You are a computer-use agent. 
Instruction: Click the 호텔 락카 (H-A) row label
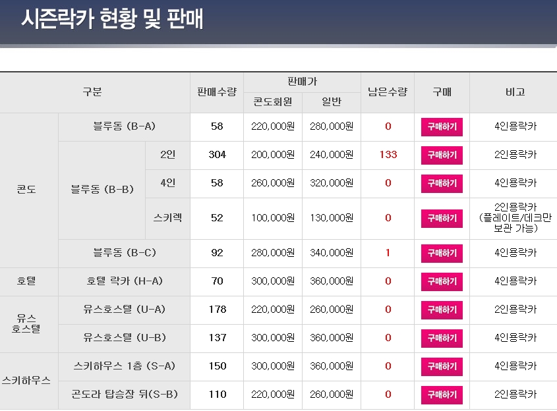[x=125, y=281]
